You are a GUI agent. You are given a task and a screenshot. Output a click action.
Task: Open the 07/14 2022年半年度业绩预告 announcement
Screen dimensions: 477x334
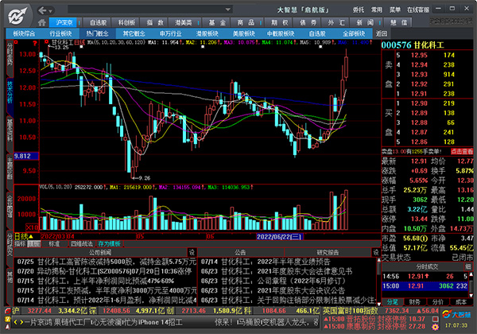tap(266, 262)
